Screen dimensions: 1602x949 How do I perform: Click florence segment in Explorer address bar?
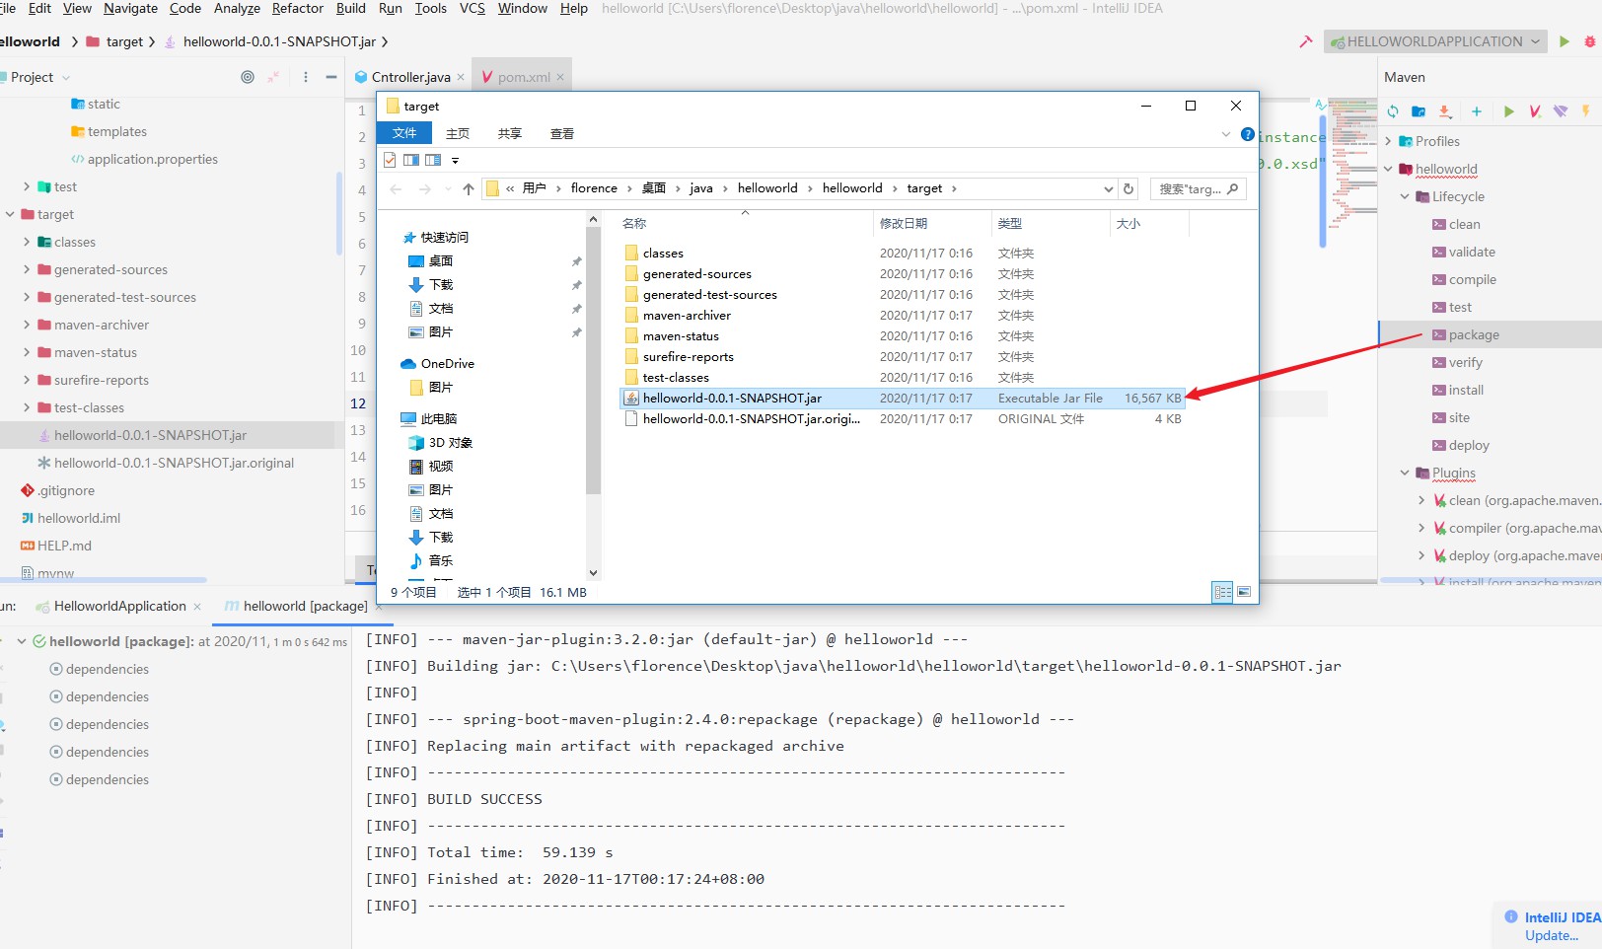(594, 188)
